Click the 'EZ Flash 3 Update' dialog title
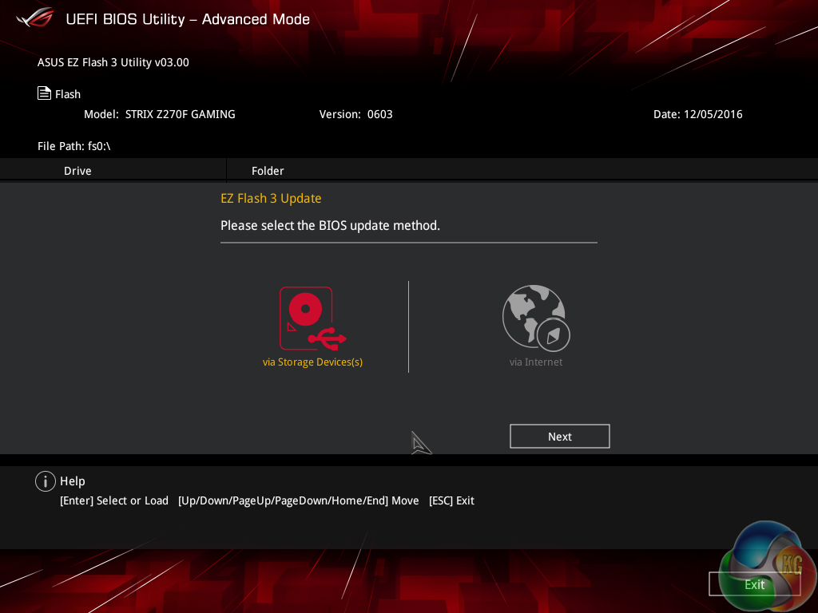Screen dimensions: 818x613 pyautogui.click(x=271, y=199)
